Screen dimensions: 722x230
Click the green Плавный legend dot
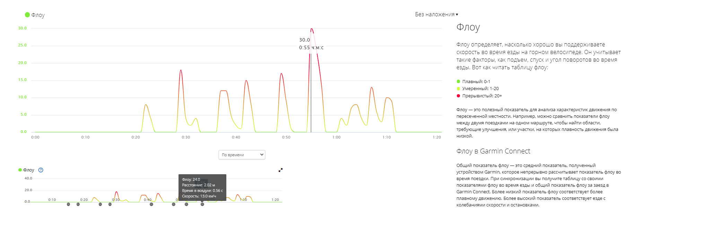[458, 82]
